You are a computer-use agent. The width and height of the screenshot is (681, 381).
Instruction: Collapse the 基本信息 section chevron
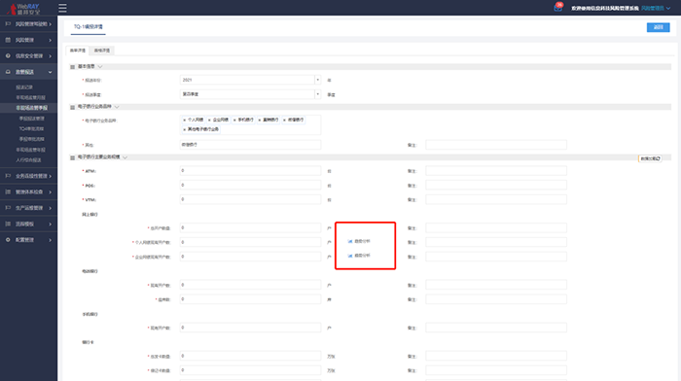tap(100, 66)
